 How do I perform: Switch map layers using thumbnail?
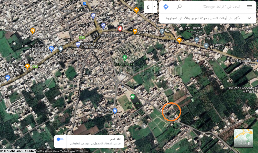coord(243,138)
